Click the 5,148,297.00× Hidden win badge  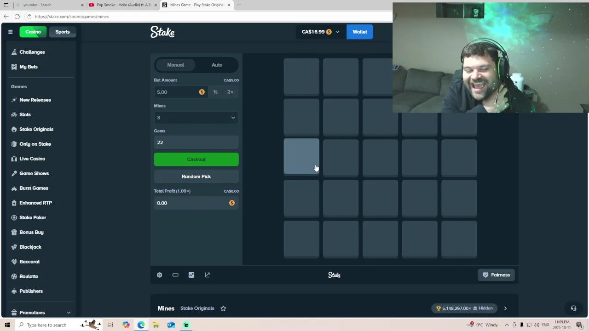click(x=465, y=308)
